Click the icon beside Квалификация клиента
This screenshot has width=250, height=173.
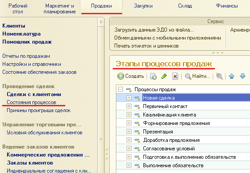[x=137, y=115]
